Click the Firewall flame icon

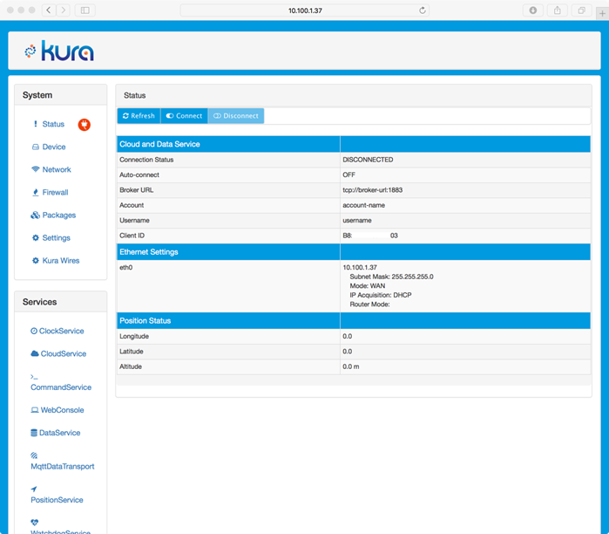point(36,192)
